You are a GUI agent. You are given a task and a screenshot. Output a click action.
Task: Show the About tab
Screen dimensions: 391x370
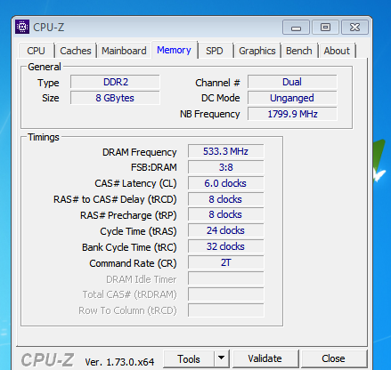337,51
